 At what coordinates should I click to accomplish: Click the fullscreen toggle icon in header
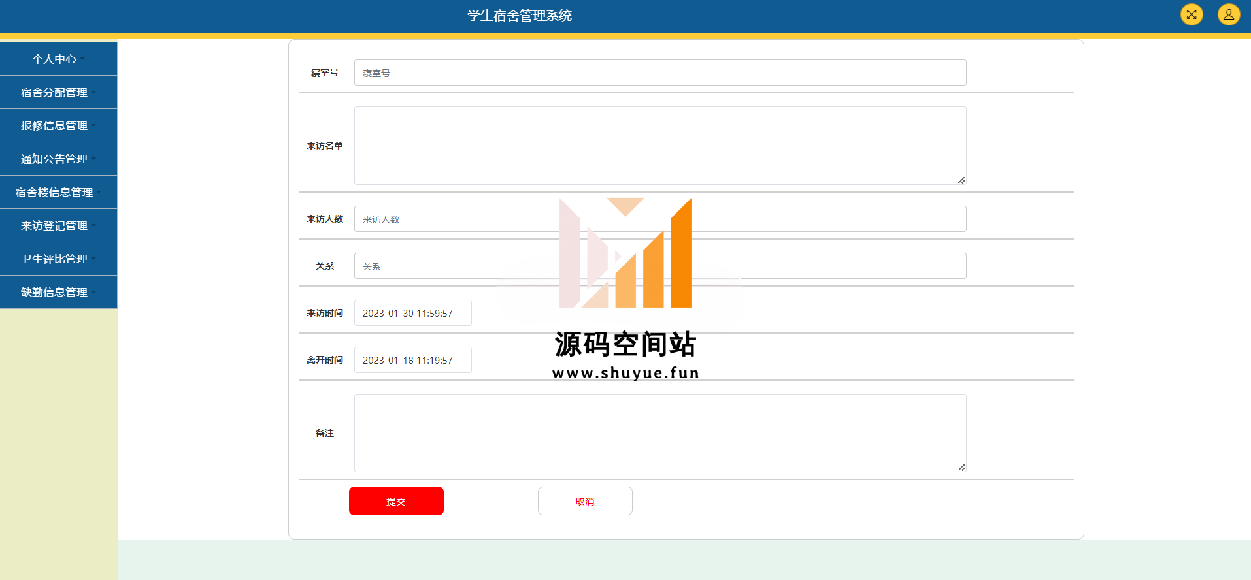coord(1192,14)
